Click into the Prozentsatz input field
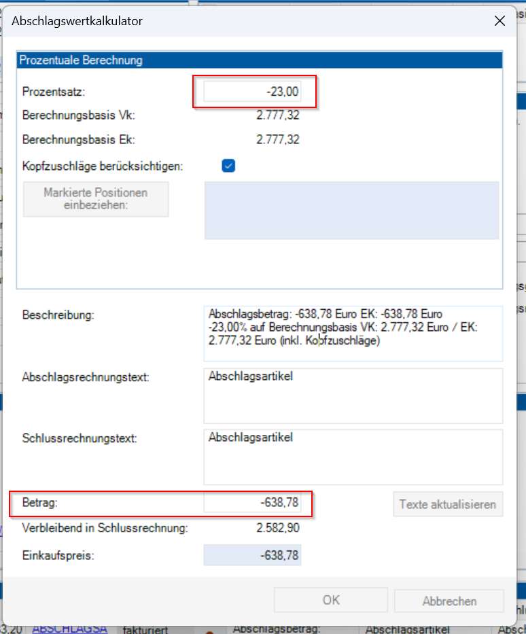This screenshot has height=634, width=526. coord(252,92)
